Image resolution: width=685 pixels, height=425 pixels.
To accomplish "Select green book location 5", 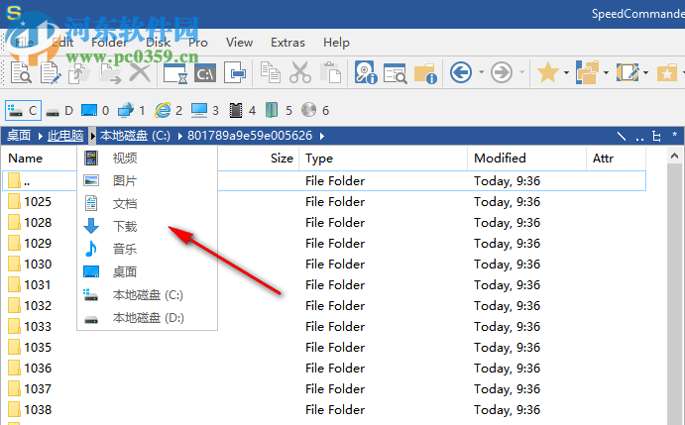I will coord(279,111).
